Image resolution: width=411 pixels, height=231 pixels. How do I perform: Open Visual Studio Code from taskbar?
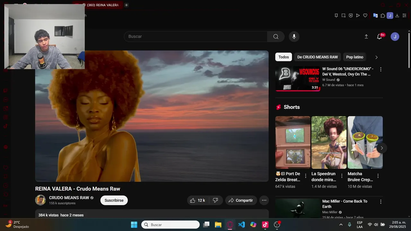(x=241, y=225)
